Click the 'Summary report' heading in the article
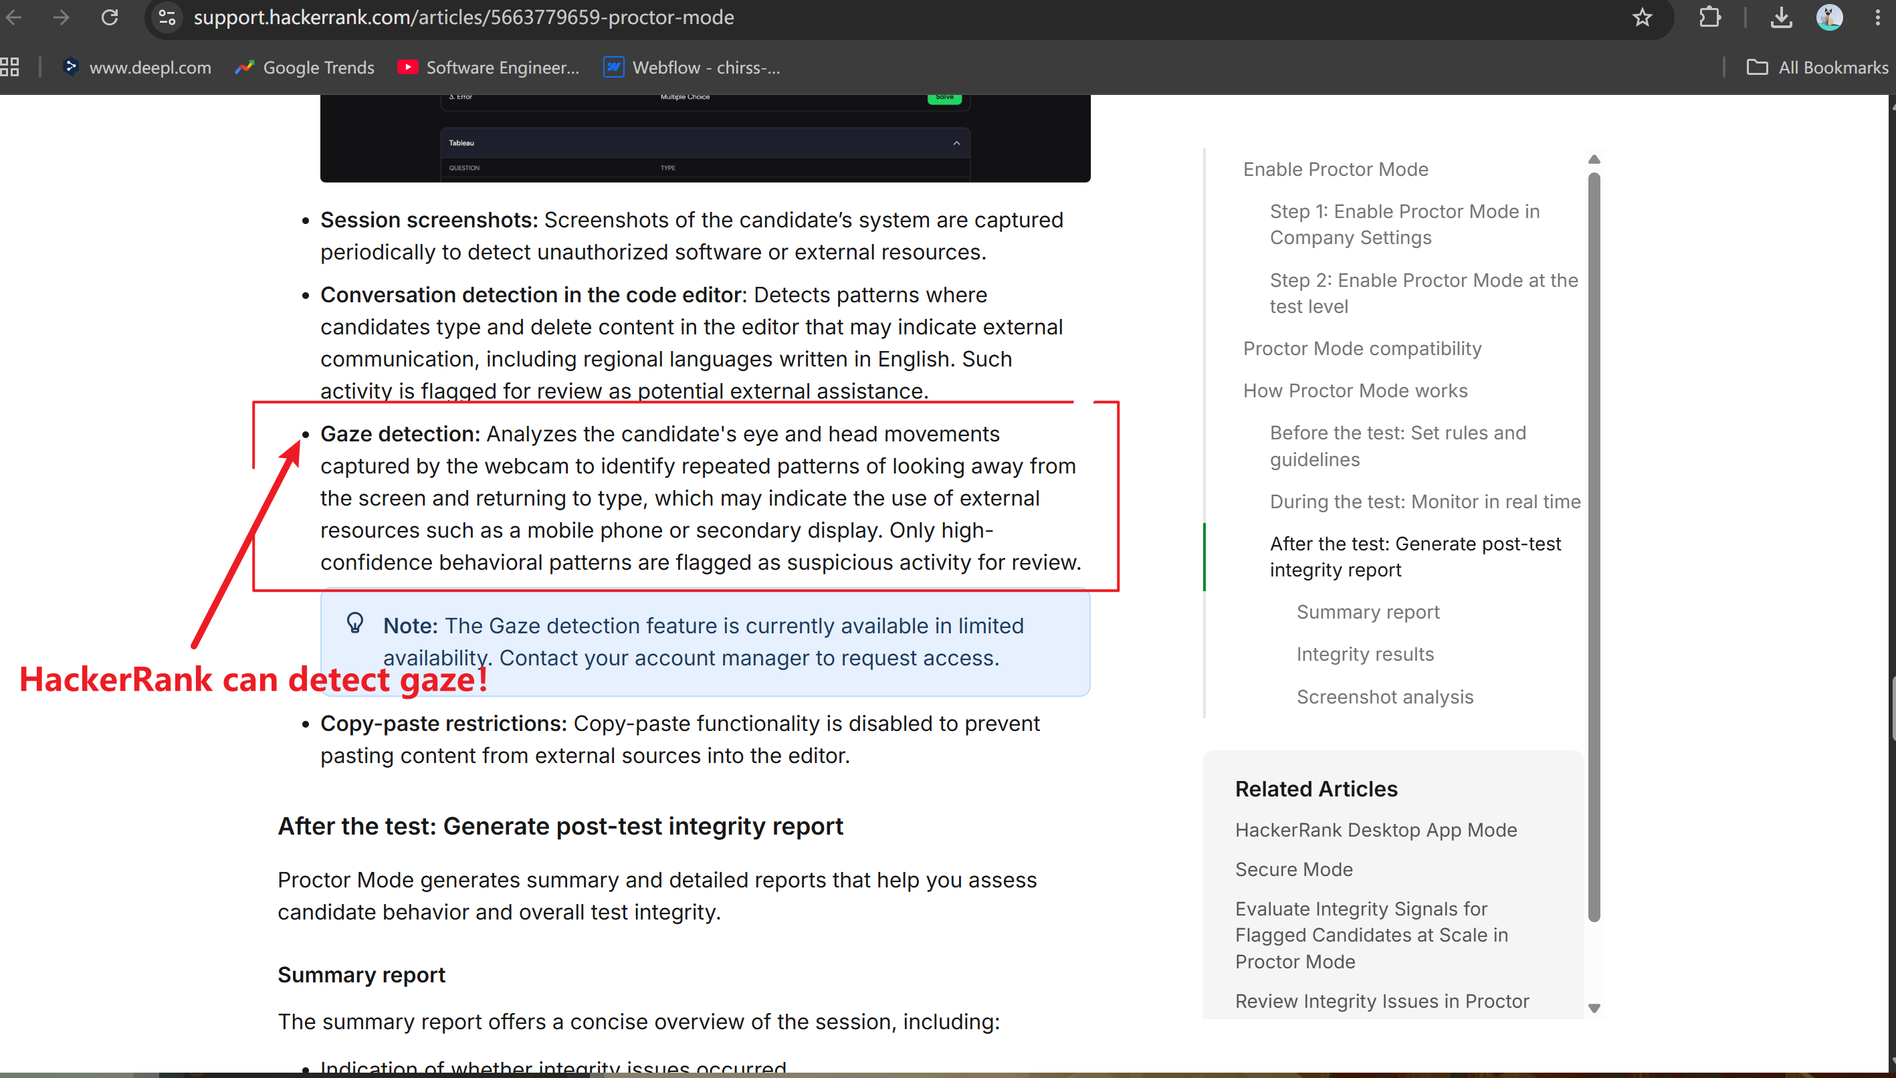 pyautogui.click(x=361, y=974)
